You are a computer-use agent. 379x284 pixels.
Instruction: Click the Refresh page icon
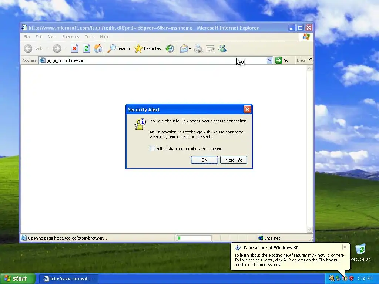pyautogui.click(x=86, y=48)
